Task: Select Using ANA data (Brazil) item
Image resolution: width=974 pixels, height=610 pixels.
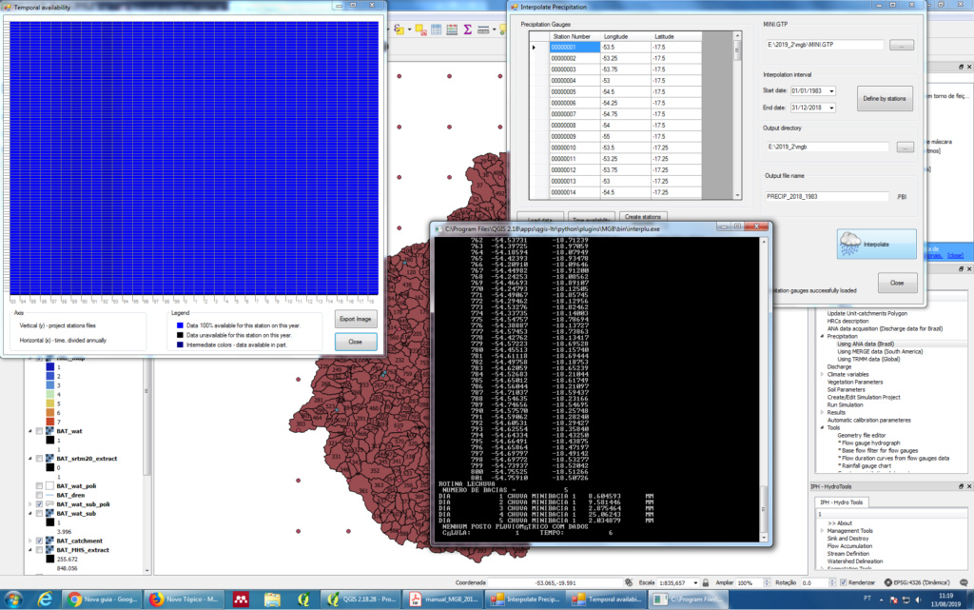Action: pyautogui.click(x=866, y=344)
